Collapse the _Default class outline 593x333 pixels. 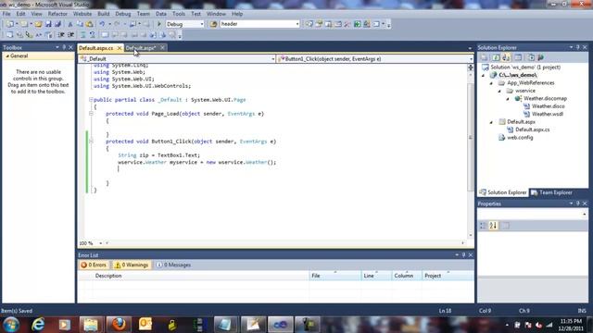(91, 100)
